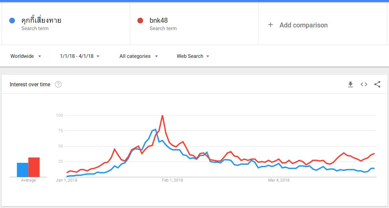Edit the bnk48 search term
Image resolution: width=389 pixels, height=208 pixels.
159,21
